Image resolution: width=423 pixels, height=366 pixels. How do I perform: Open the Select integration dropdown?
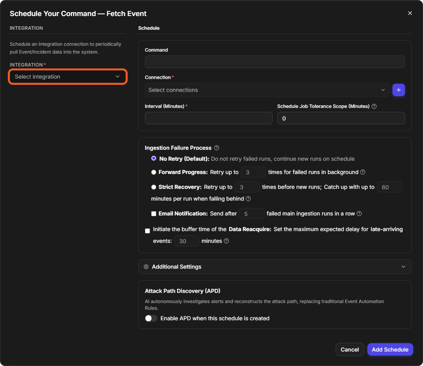pyautogui.click(x=68, y=77)
